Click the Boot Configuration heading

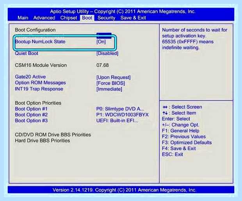click(x=35, y=30)
